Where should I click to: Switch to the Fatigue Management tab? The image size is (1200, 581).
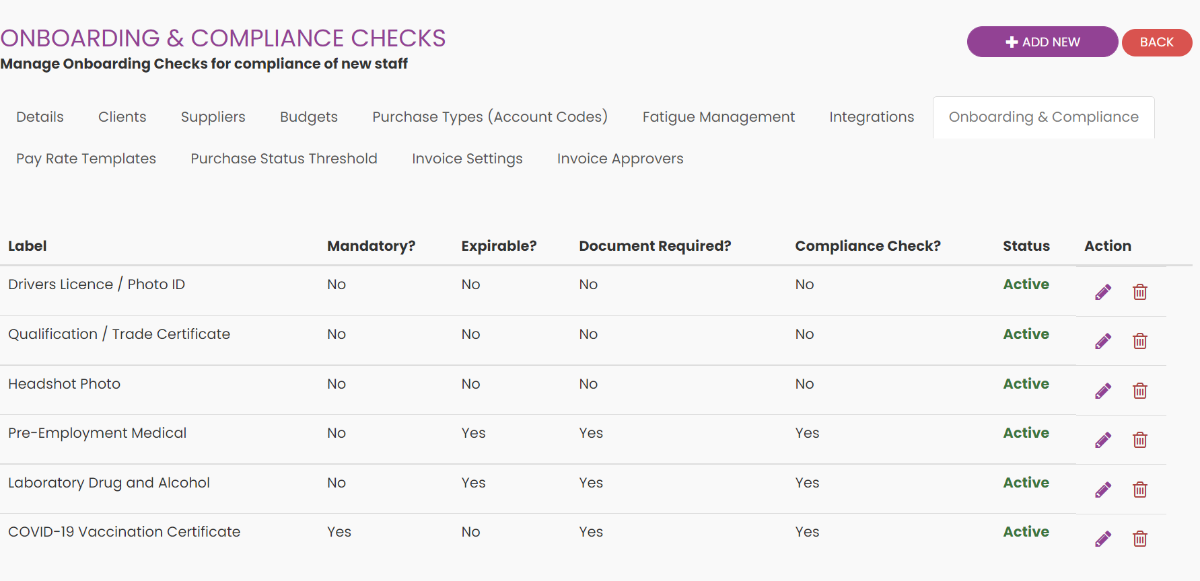point(718,117)
